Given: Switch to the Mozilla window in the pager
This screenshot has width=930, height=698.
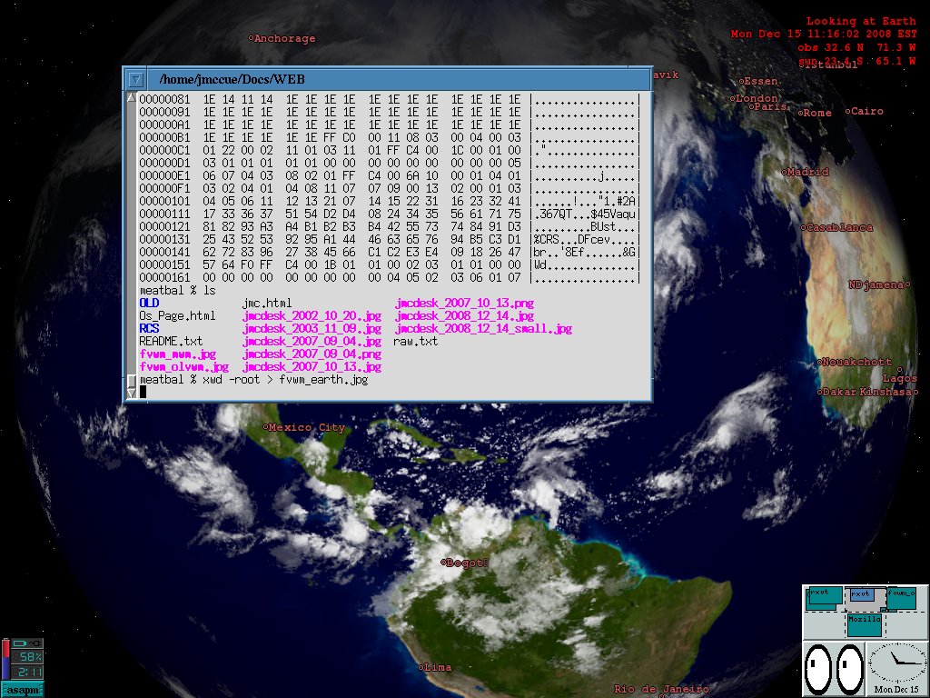Looking at the screenshot, I should pyautogui.click(x=865, y=625).
